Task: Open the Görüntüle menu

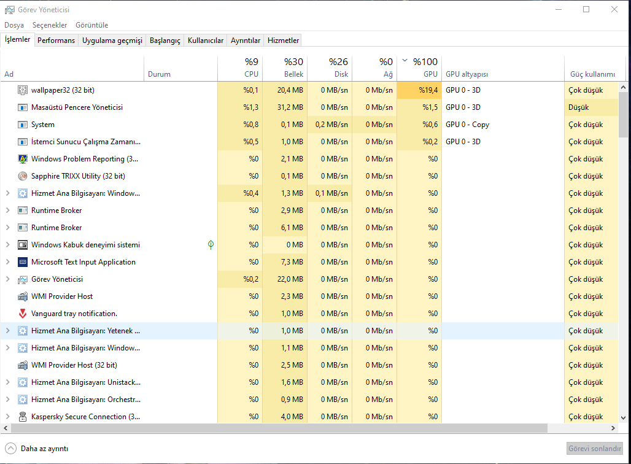Action: click(91, 25)
